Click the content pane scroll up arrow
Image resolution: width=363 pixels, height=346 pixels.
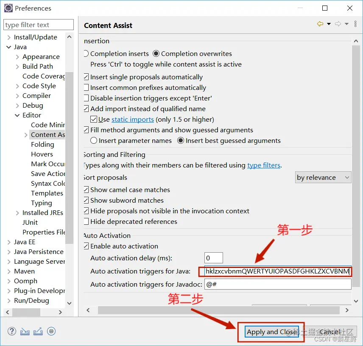[x=356, y=41]
